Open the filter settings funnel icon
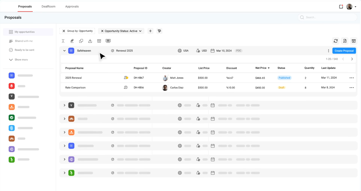The image size is (361, 191). 159,31
